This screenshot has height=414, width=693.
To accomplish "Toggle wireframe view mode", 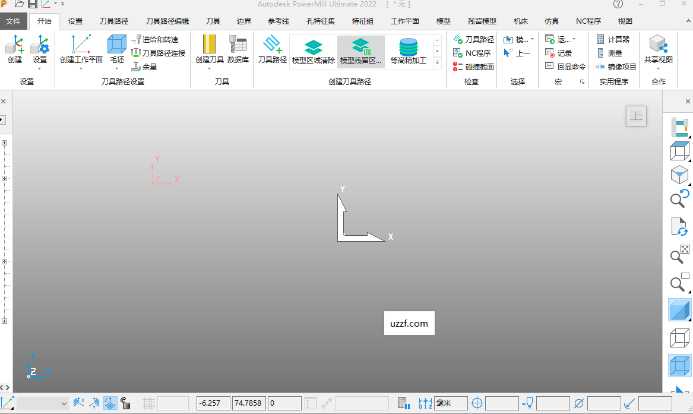I will [679, 339].
